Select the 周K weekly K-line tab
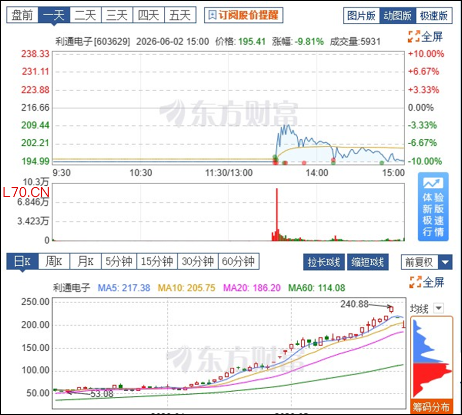The height and width of the screenshot is (415, 462). (x=54, y=261)
